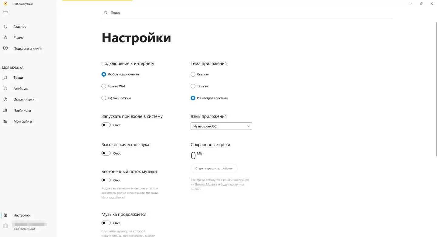Click the Настройки page heading

(136, 38)
